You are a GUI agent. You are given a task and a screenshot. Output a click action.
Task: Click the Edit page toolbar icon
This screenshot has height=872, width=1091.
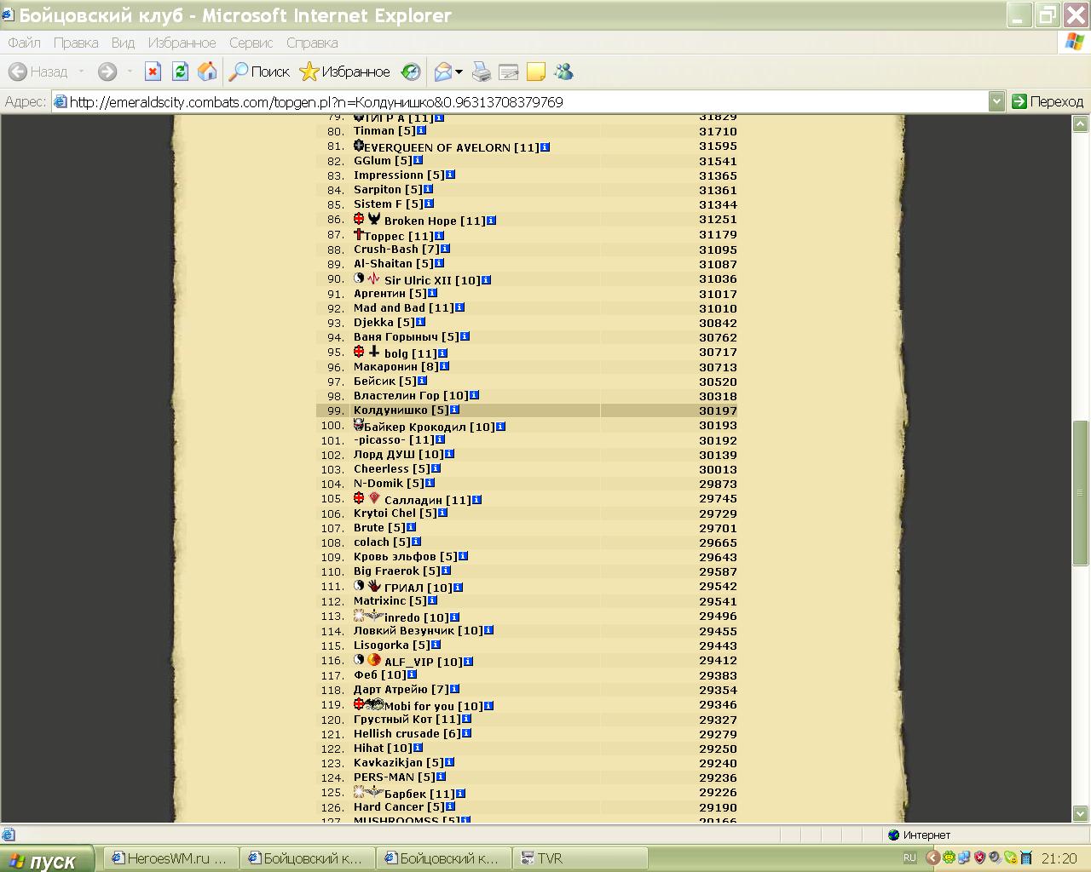(509, 72)
